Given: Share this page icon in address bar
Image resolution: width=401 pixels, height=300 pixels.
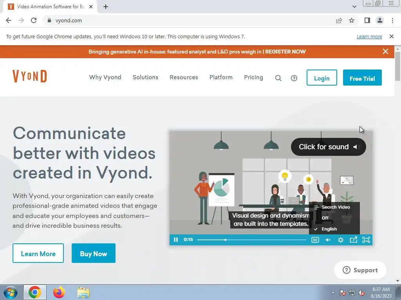Looking at the screenshot, I should pos(339,20).
